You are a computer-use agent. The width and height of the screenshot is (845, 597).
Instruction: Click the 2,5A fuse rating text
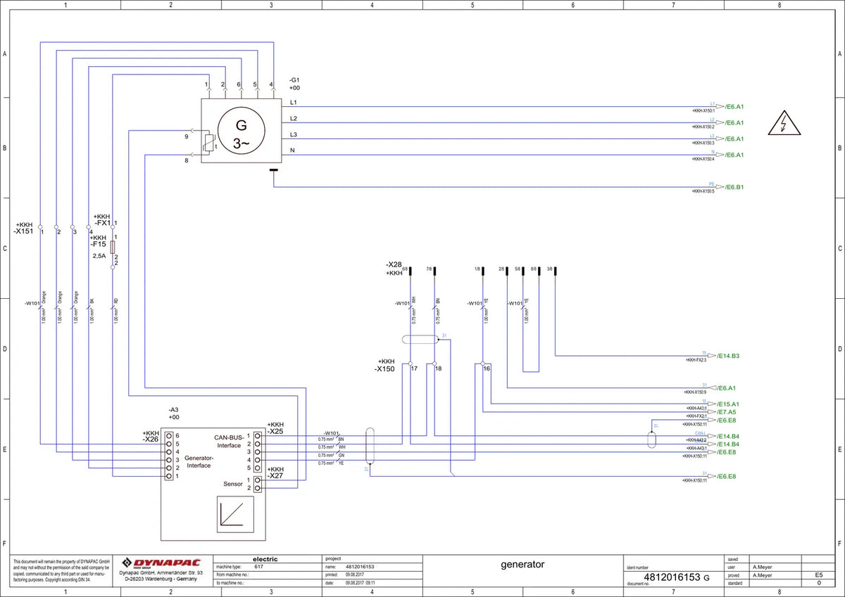tap(99, 256)
